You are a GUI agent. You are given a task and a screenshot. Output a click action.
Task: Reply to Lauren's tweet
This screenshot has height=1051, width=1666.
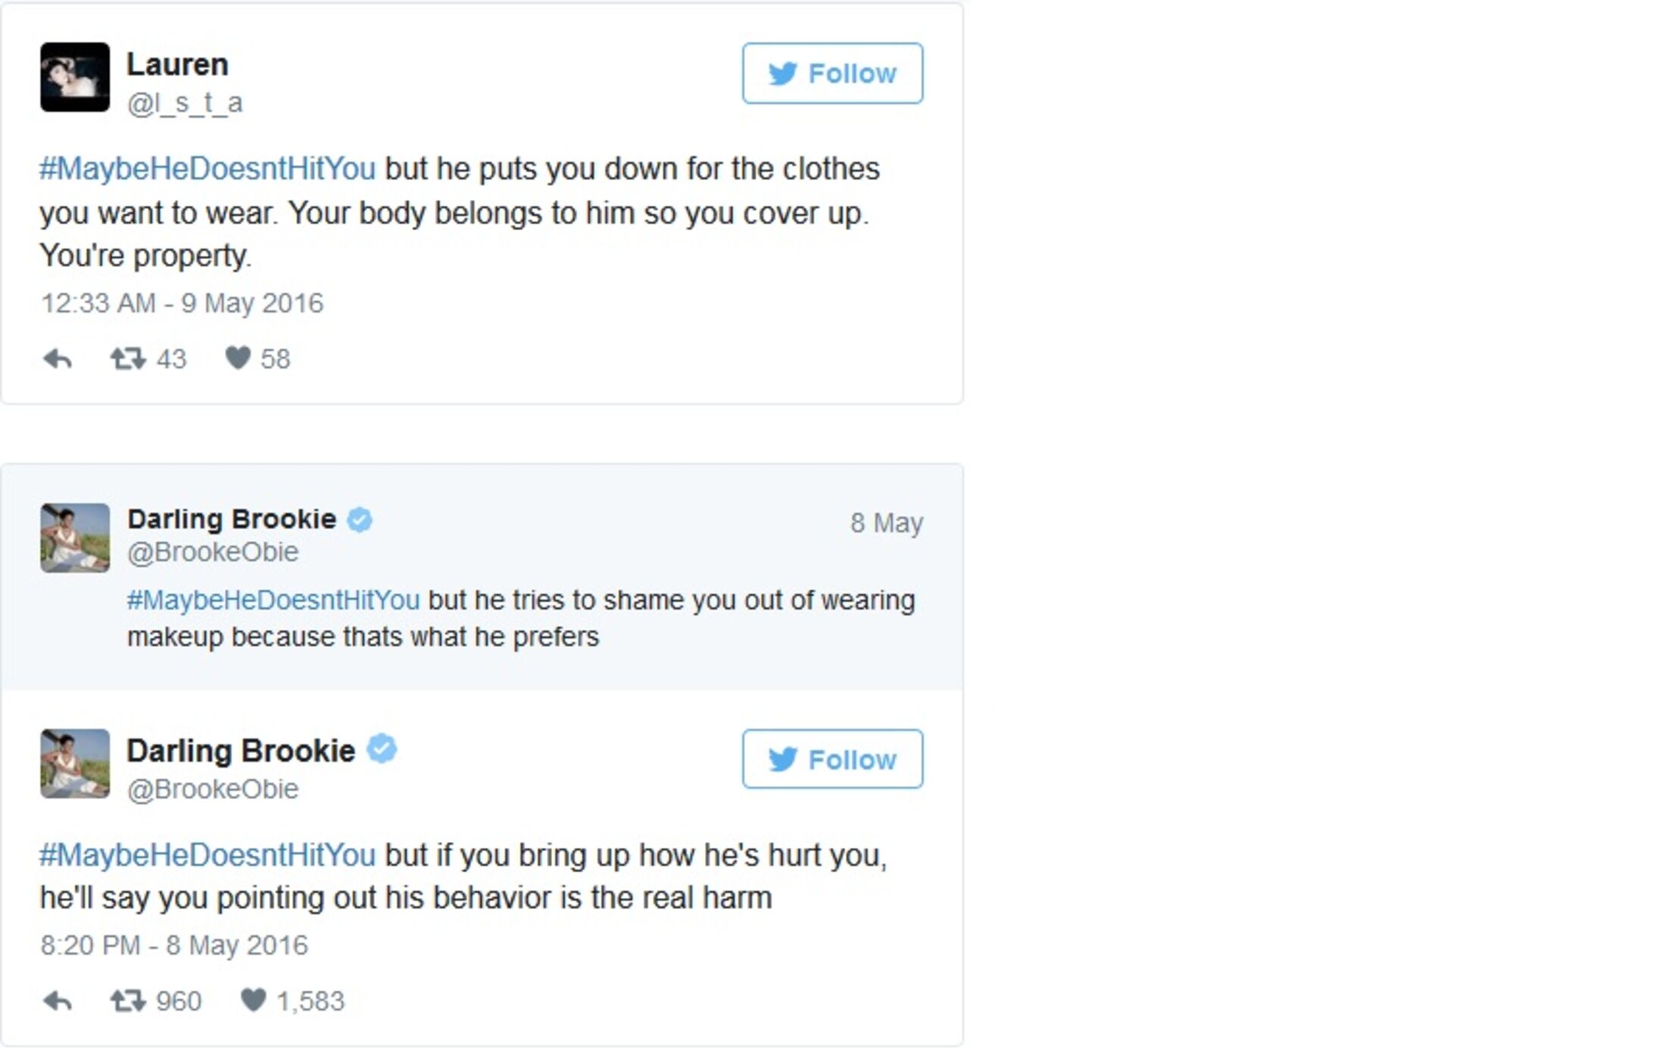tap(58, 358)
